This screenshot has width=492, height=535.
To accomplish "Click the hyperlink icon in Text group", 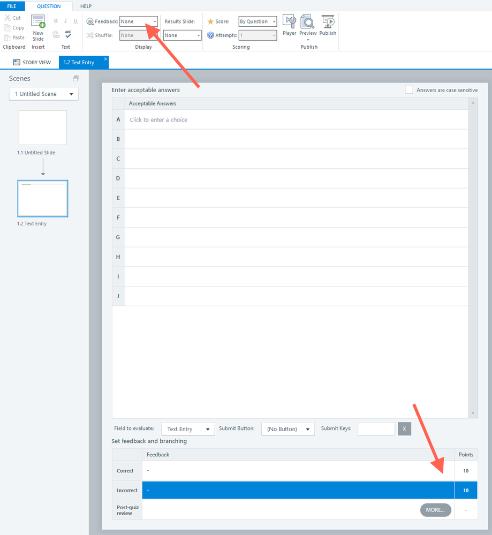I will click(x=56, y=34).
